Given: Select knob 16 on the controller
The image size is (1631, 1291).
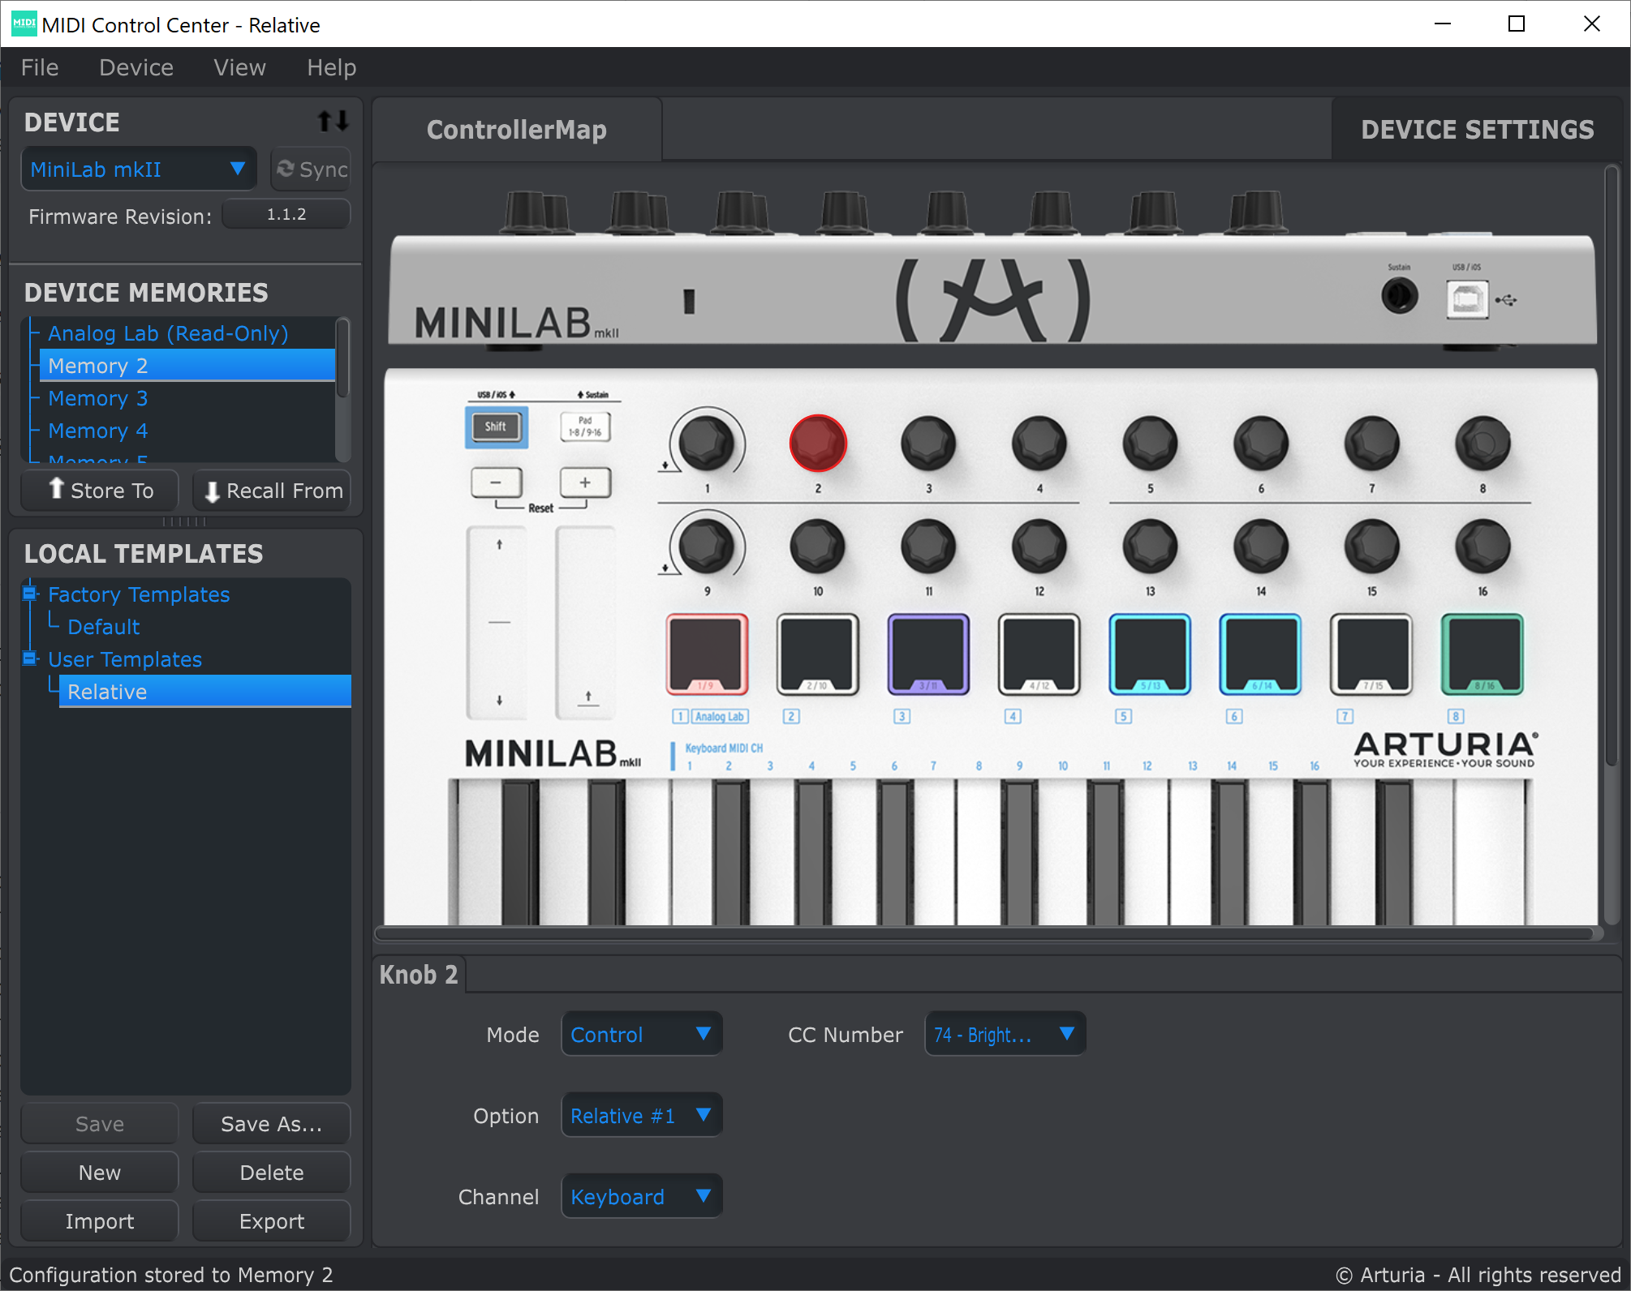Looking at the screenshot, I should point(1483,546).
